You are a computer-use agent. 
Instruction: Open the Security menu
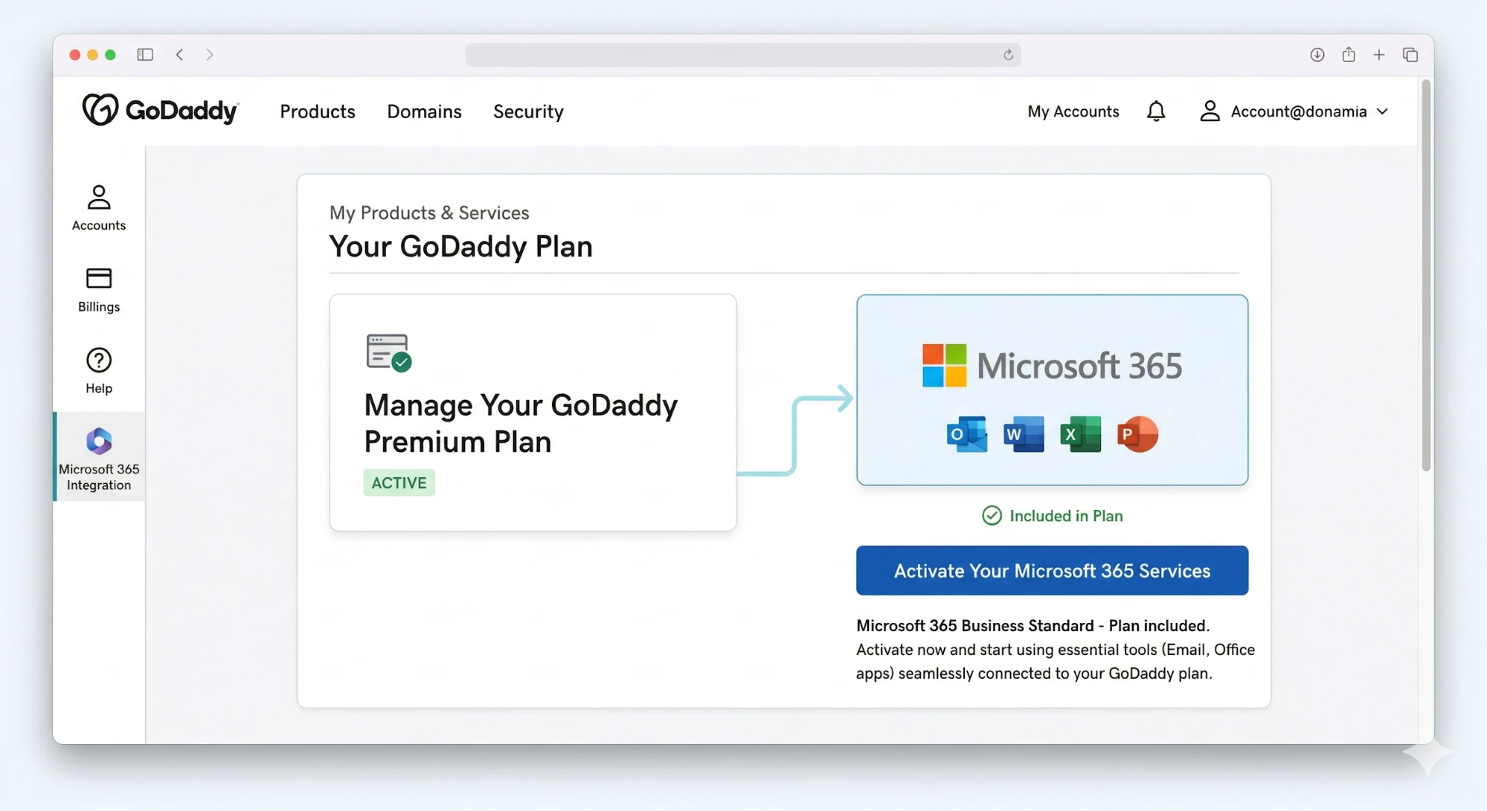point(528,112)
